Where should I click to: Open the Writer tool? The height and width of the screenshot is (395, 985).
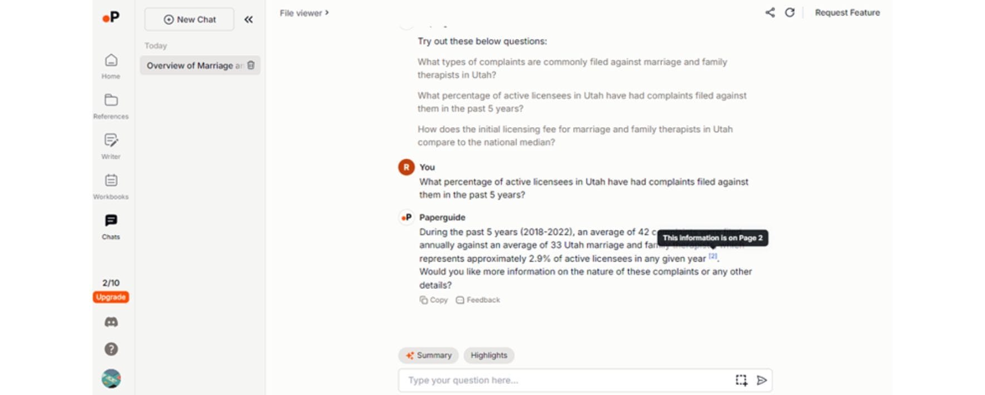pos(111,146)
